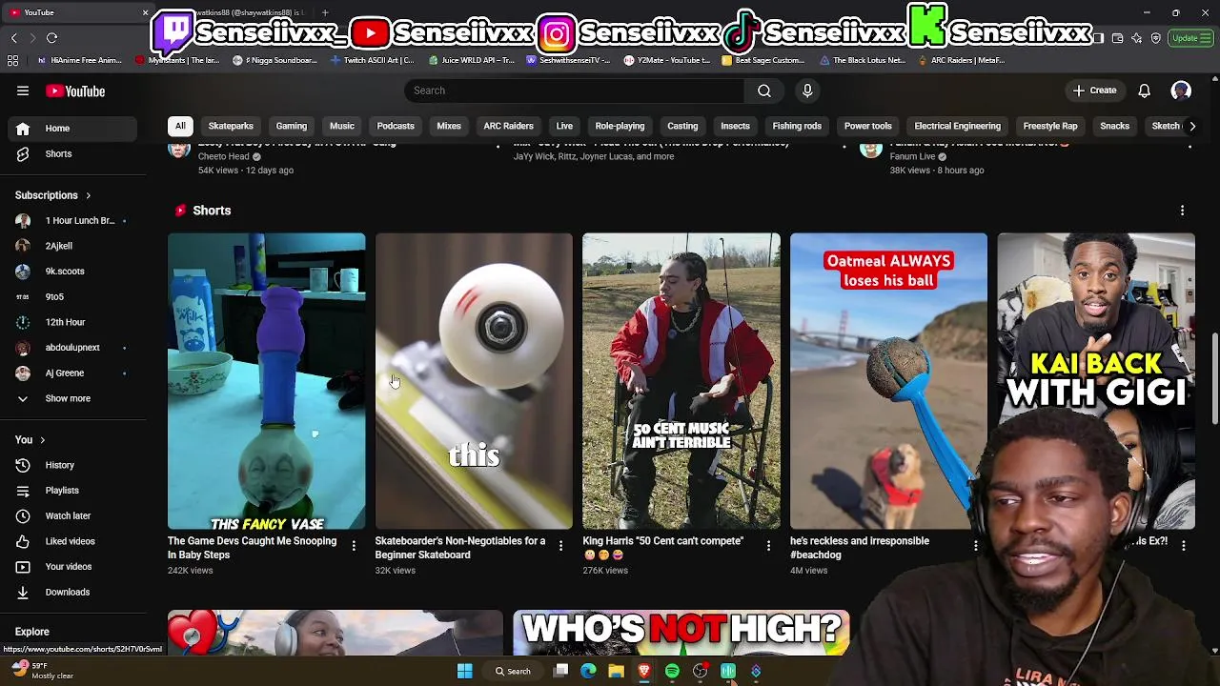Open File Explorer from taskbar
Viewport: 1220px width, 686px height.
616,671
